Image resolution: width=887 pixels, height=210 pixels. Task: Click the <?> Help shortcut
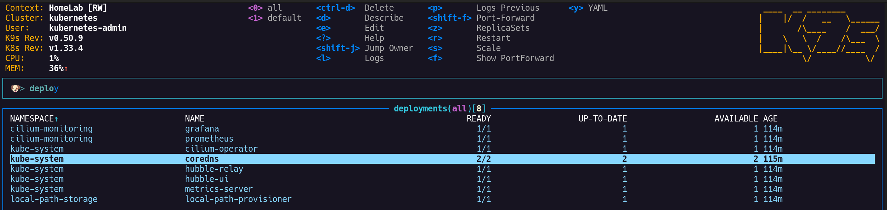coord(350,38)
